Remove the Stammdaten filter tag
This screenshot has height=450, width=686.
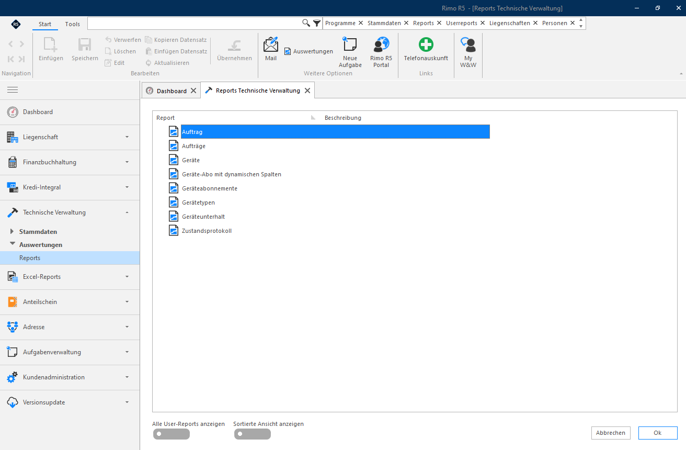(405, 23)
